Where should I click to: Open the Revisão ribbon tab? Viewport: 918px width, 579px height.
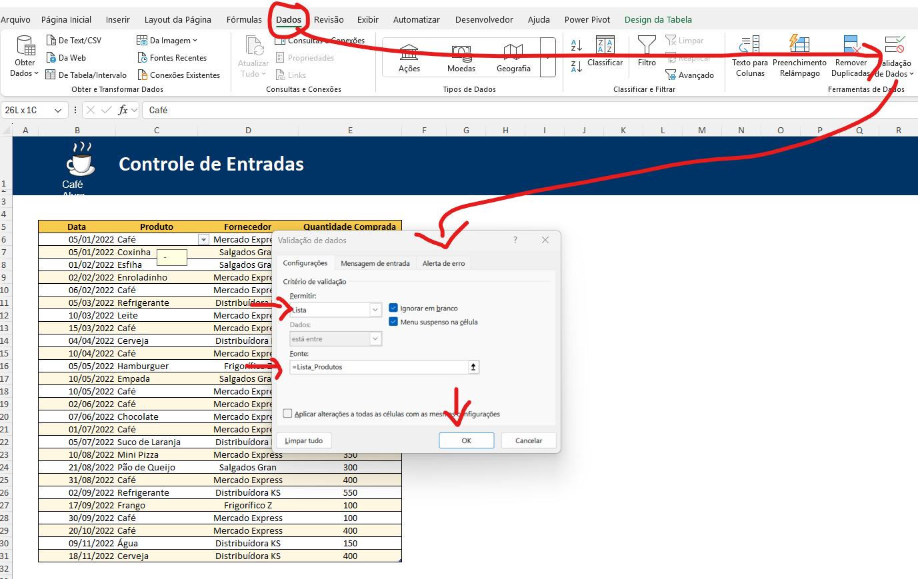329,19
